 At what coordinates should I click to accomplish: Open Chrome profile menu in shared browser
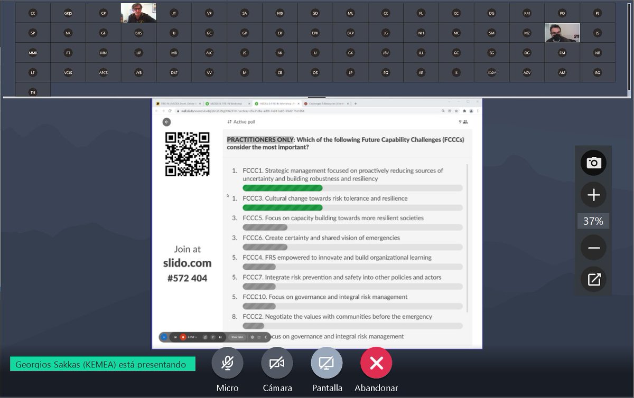pyautogui.click(x=471, y=110)
